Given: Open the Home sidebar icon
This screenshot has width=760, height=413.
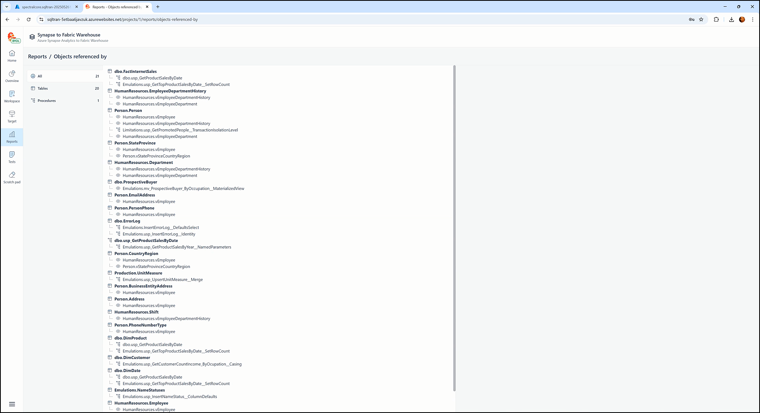Looking at the screenshot, I should point(12,56).
